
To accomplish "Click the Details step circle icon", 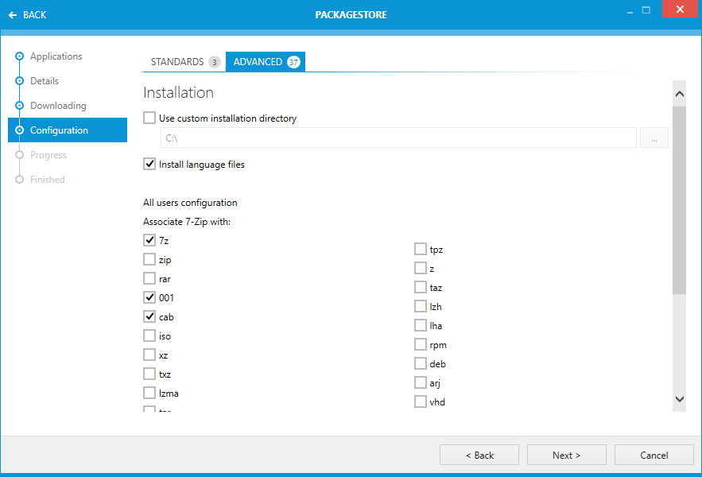I will point(20,81).
